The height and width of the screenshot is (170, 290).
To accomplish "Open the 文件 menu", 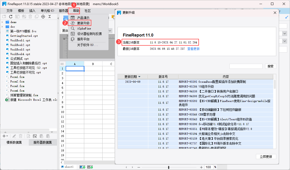I will (x=9, y=11).
